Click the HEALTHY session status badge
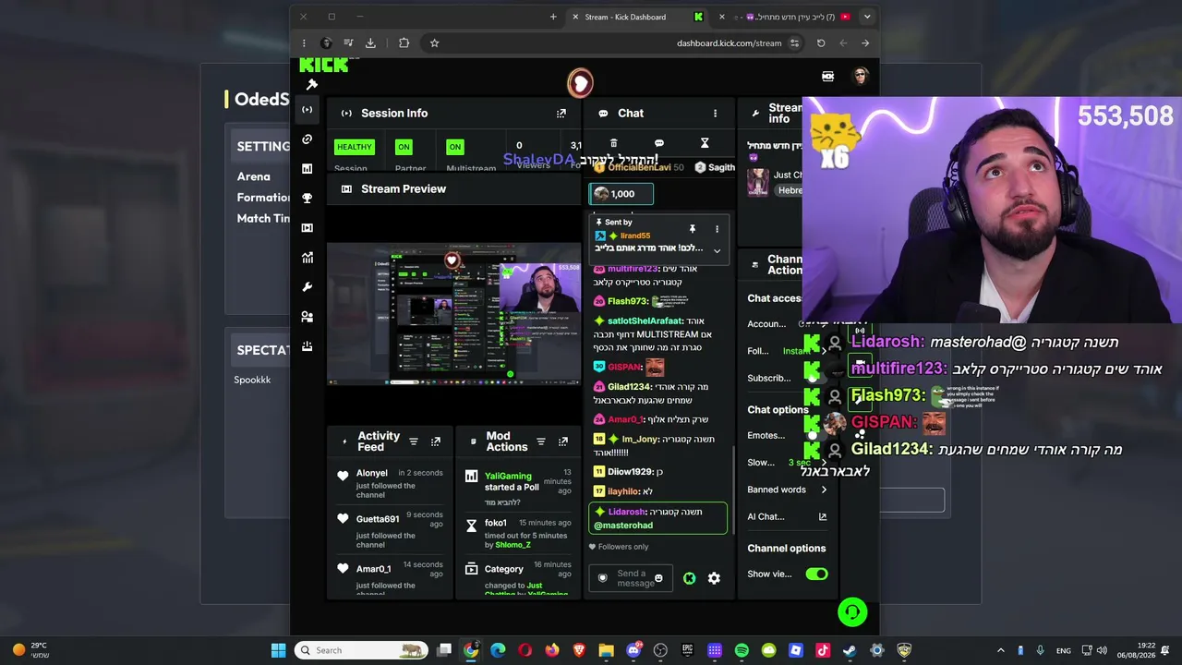The image size is (1182, 665). 355,147
